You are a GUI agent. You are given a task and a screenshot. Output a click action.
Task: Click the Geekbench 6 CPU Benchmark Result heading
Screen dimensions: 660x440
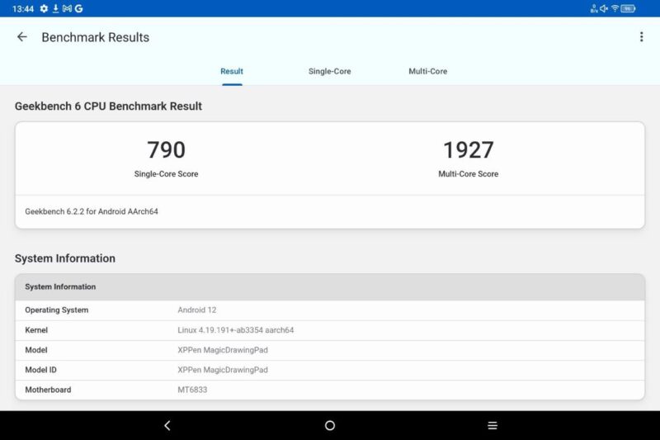coord(108,106)
